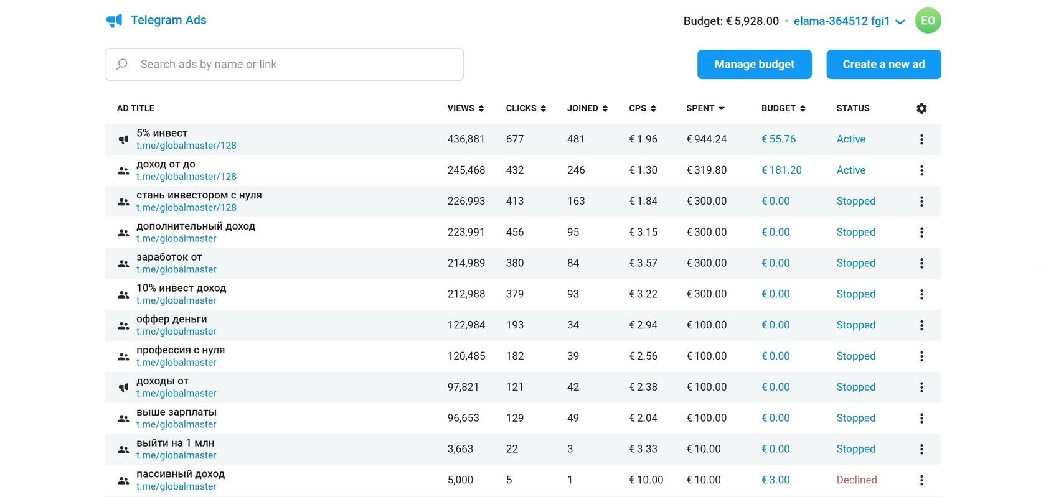The width and height of the screenshot is (1046, 497).
Task: Open the table column settings gear
Action: click(x=921, y=108)
